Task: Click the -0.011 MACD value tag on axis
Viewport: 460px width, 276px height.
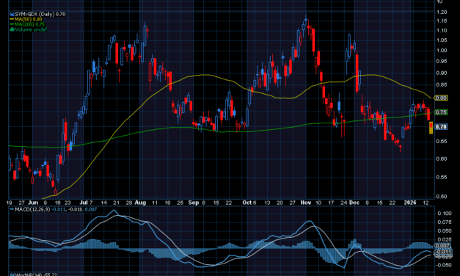Action: click(443, 252)
